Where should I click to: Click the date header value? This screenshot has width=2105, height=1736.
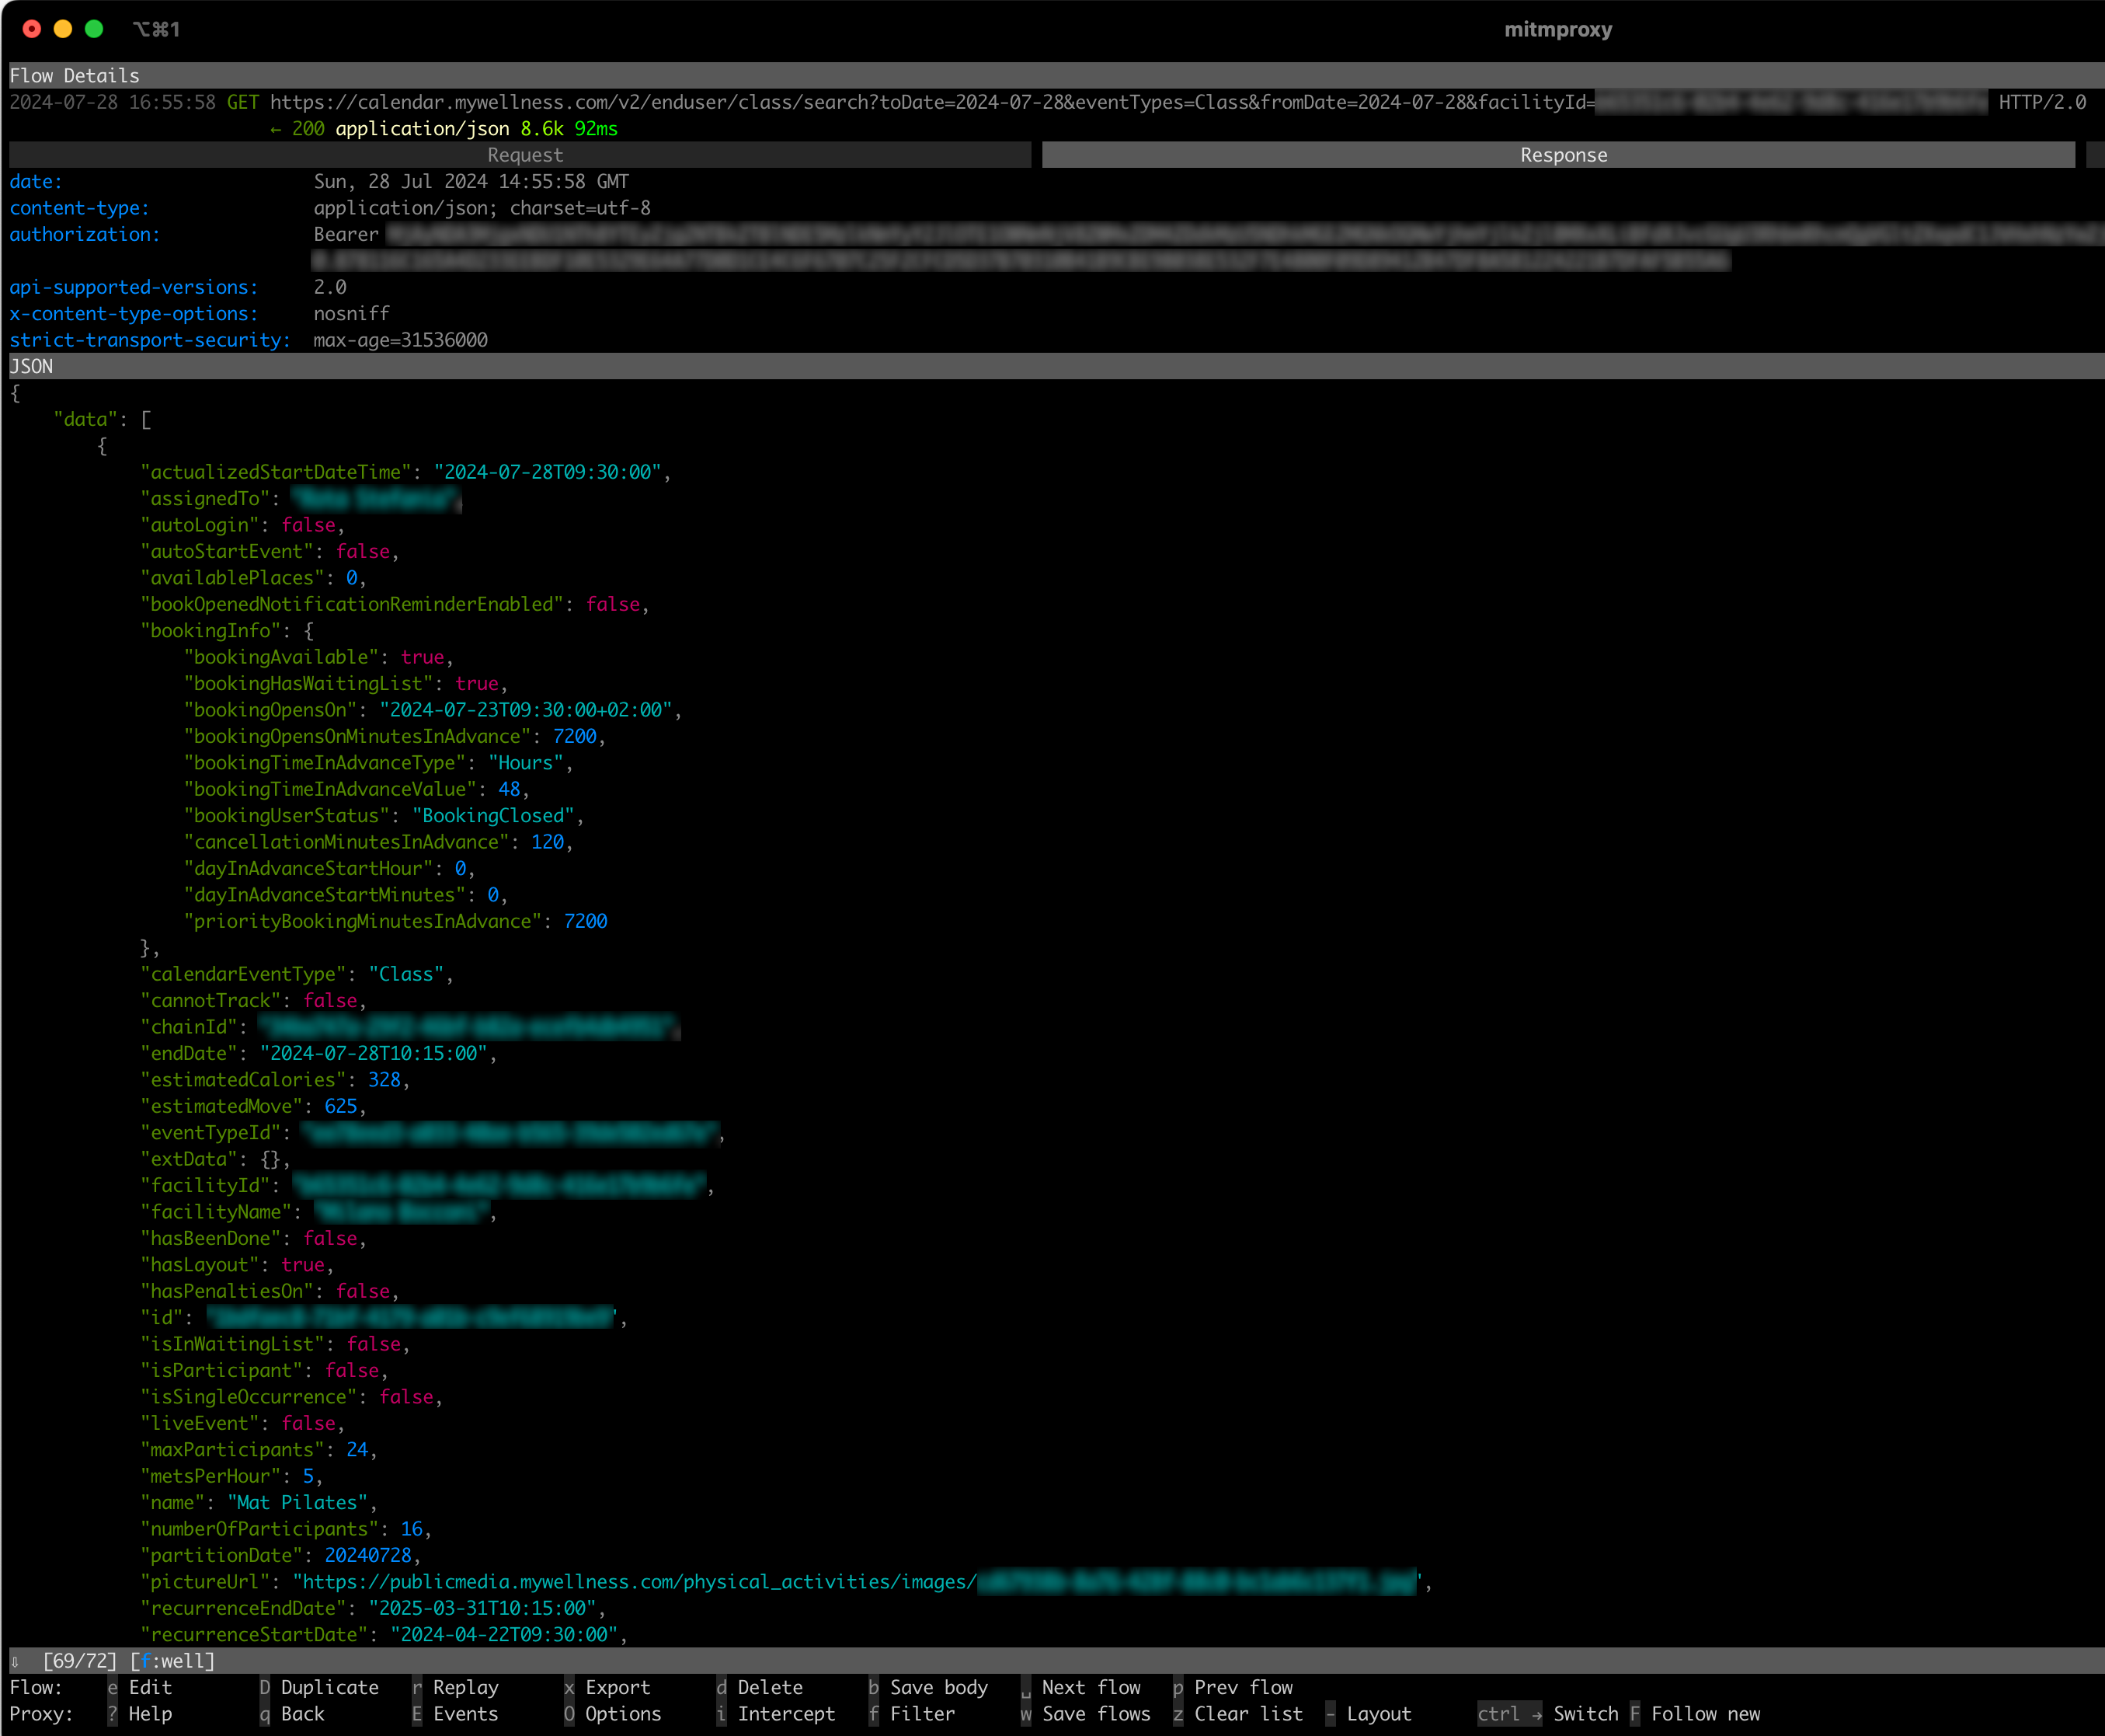click(471, 181)
